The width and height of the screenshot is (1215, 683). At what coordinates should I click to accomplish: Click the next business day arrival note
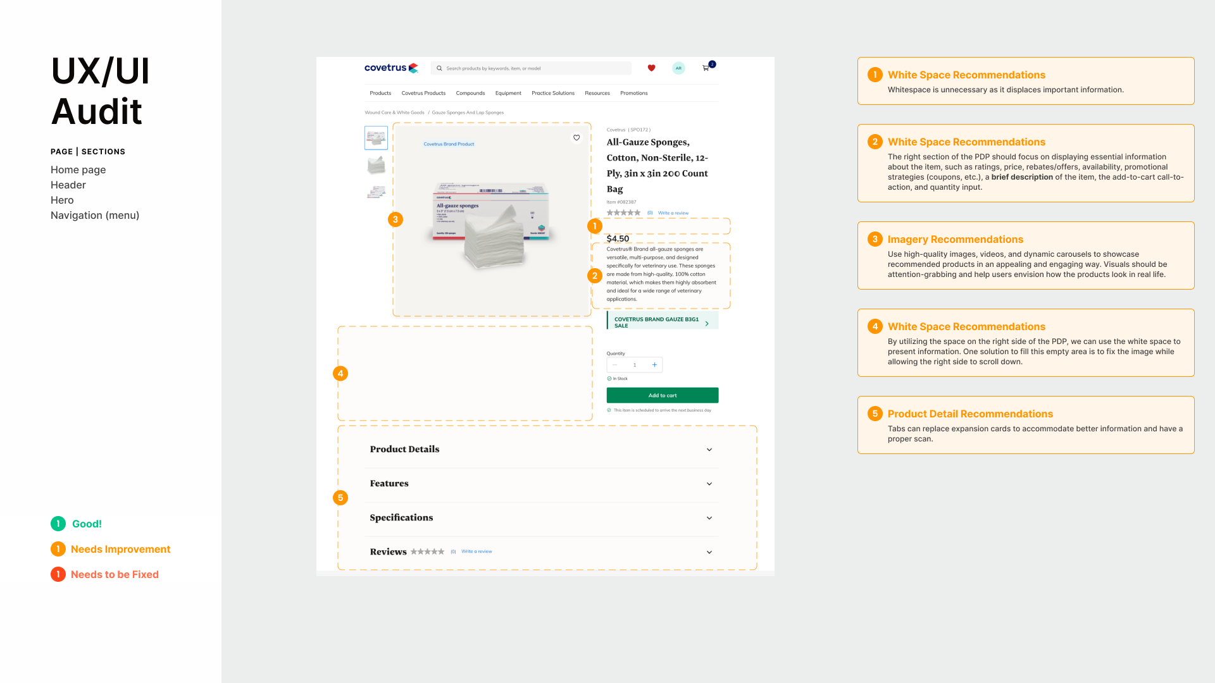coord(662,410)
